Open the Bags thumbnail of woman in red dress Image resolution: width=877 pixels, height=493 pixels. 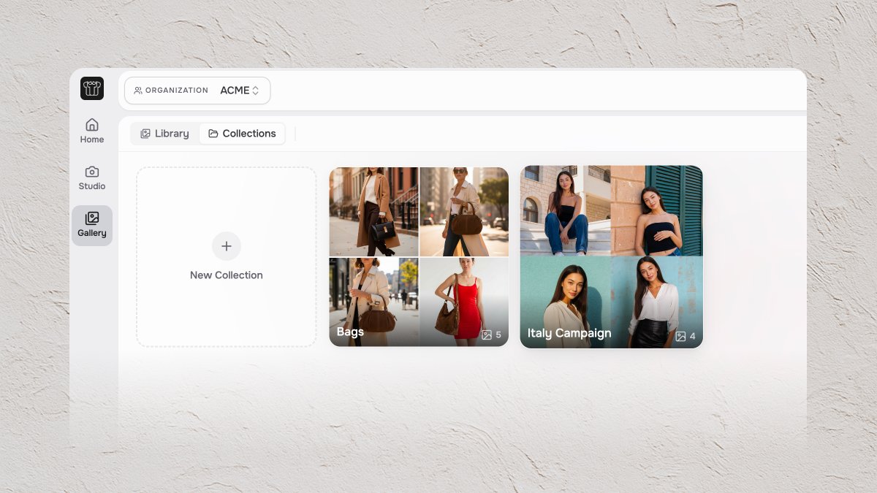pyautogui.click(x=464, y=302)
